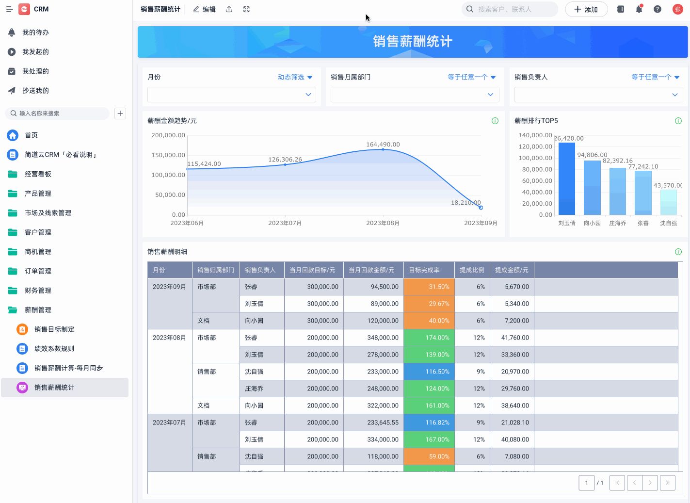Click the orange 31.50% completion cell

(x=429, y=287)
